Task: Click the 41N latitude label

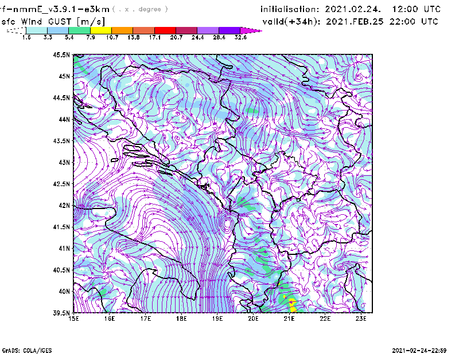Action: pos(64,248)
